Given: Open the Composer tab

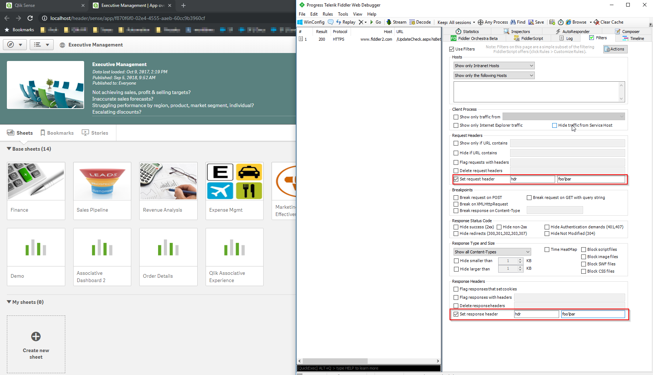Looking at the screenshot, I should click(x=627, y=32).
